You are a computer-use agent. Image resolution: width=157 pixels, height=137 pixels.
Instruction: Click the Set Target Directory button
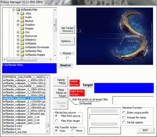[x=67, y=30]
